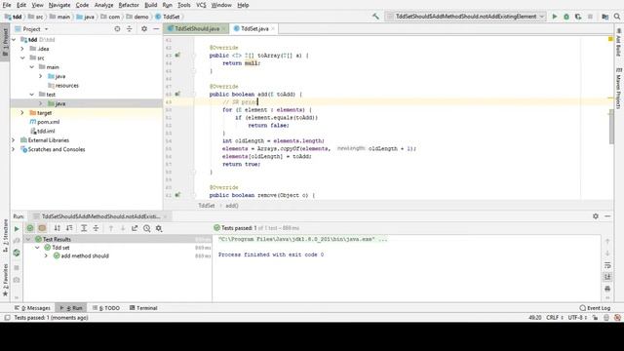Export test results icon

point(135,228)
